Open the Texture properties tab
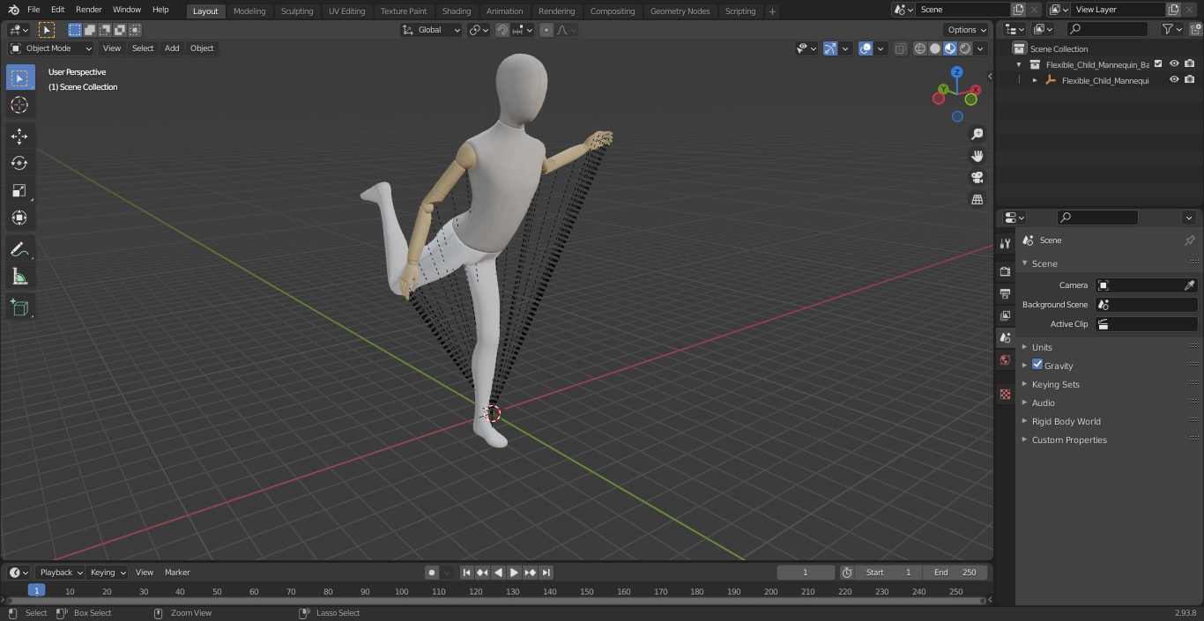Screen dimensions: 1204x621 pyautogui.click(x=1005, y=394)
